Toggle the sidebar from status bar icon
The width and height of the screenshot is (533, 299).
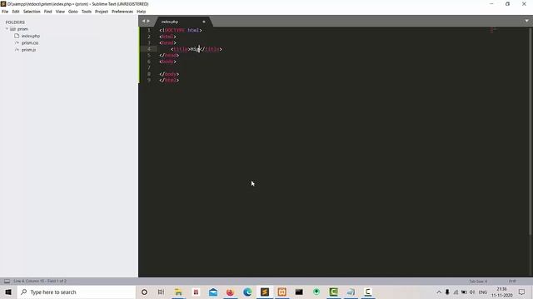pyautogui.click(x=7, y=281)
